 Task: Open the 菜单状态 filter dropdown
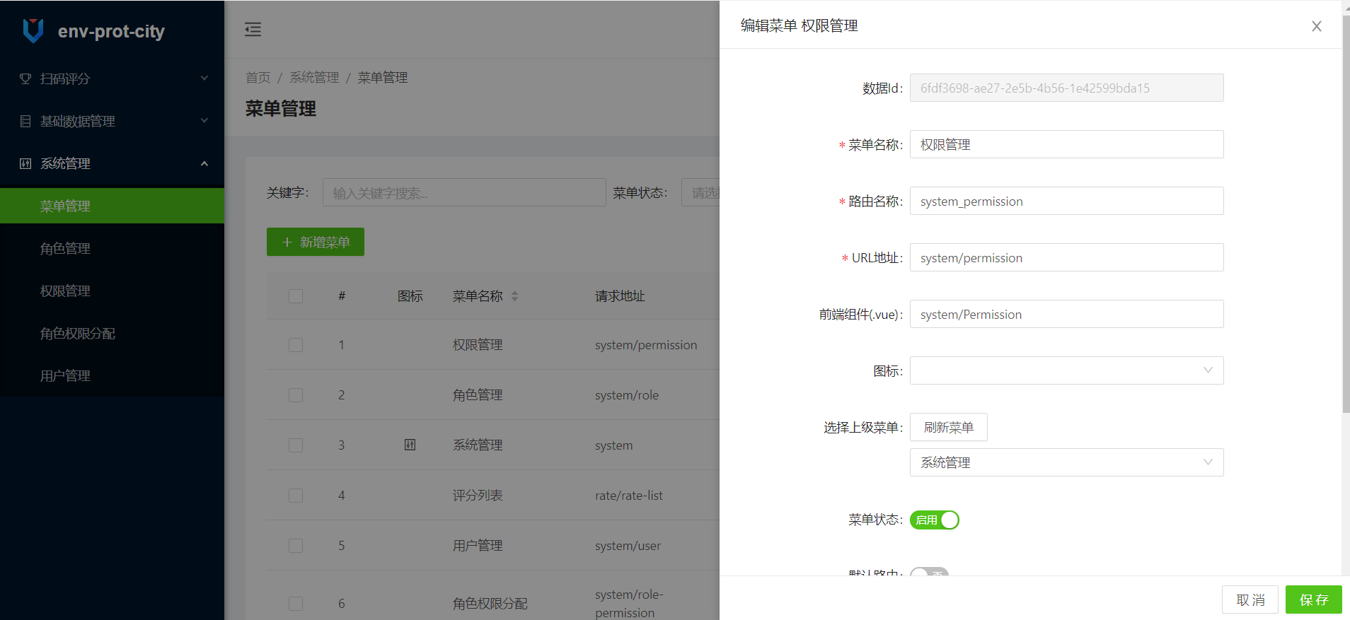pos(700,192)
